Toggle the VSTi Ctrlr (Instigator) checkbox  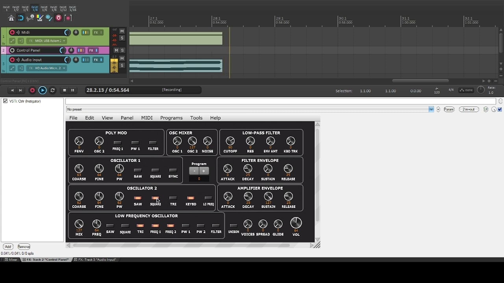(x=6, y=101)
